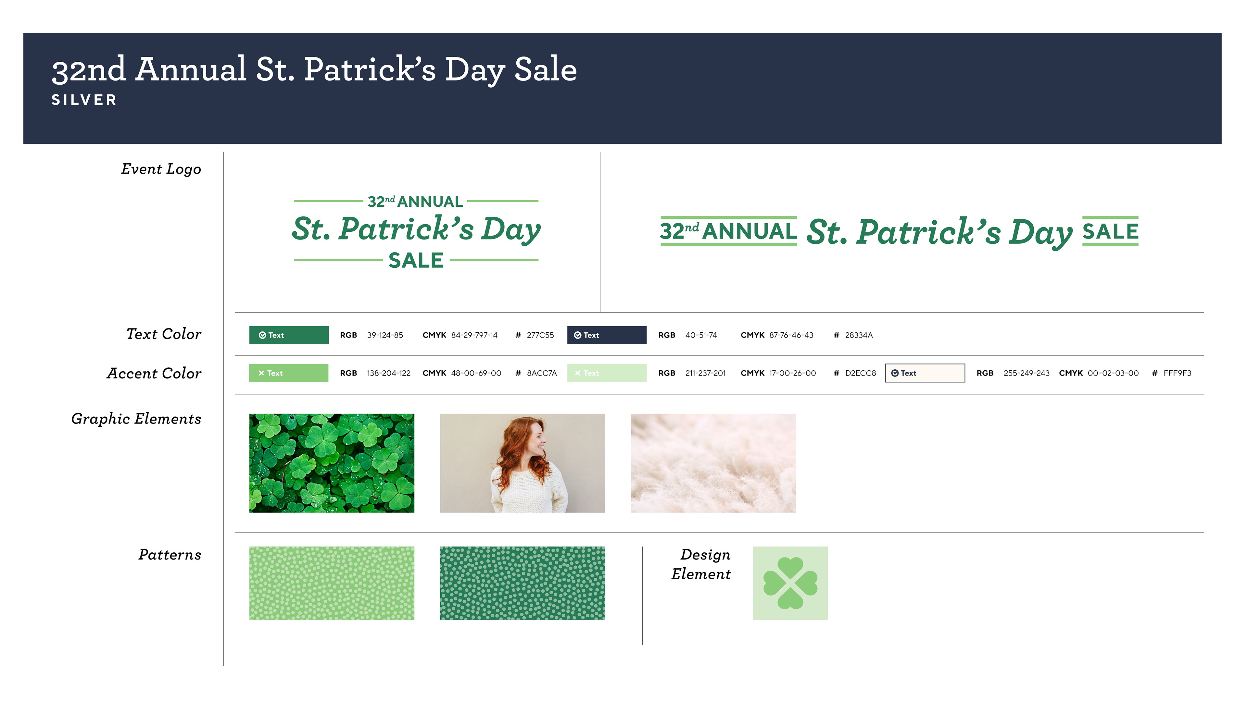The width and height of the screenshot is (1247, 701).
Task: Open the clover leaves photo thumbnail
Action: [x=332, y=463]
